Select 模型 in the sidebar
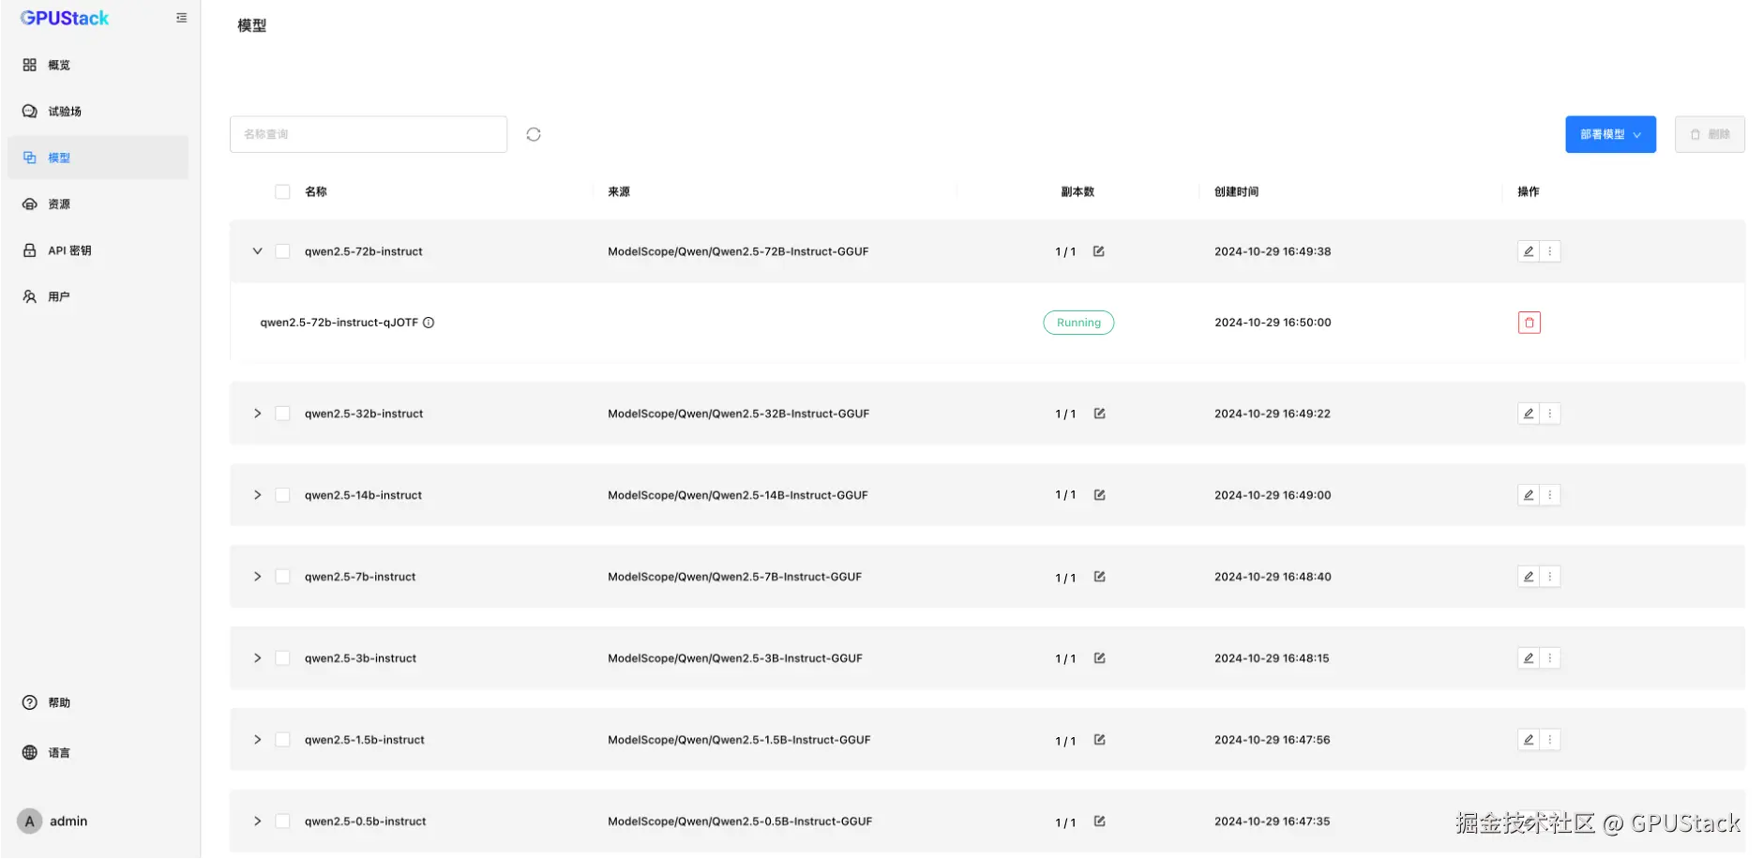The height and width of the screenshot is (859, 1763). [98, 158]
